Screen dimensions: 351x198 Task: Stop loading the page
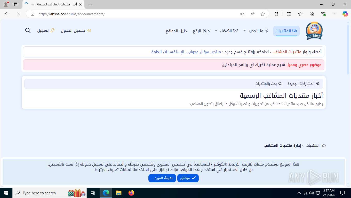click(18, 14)
